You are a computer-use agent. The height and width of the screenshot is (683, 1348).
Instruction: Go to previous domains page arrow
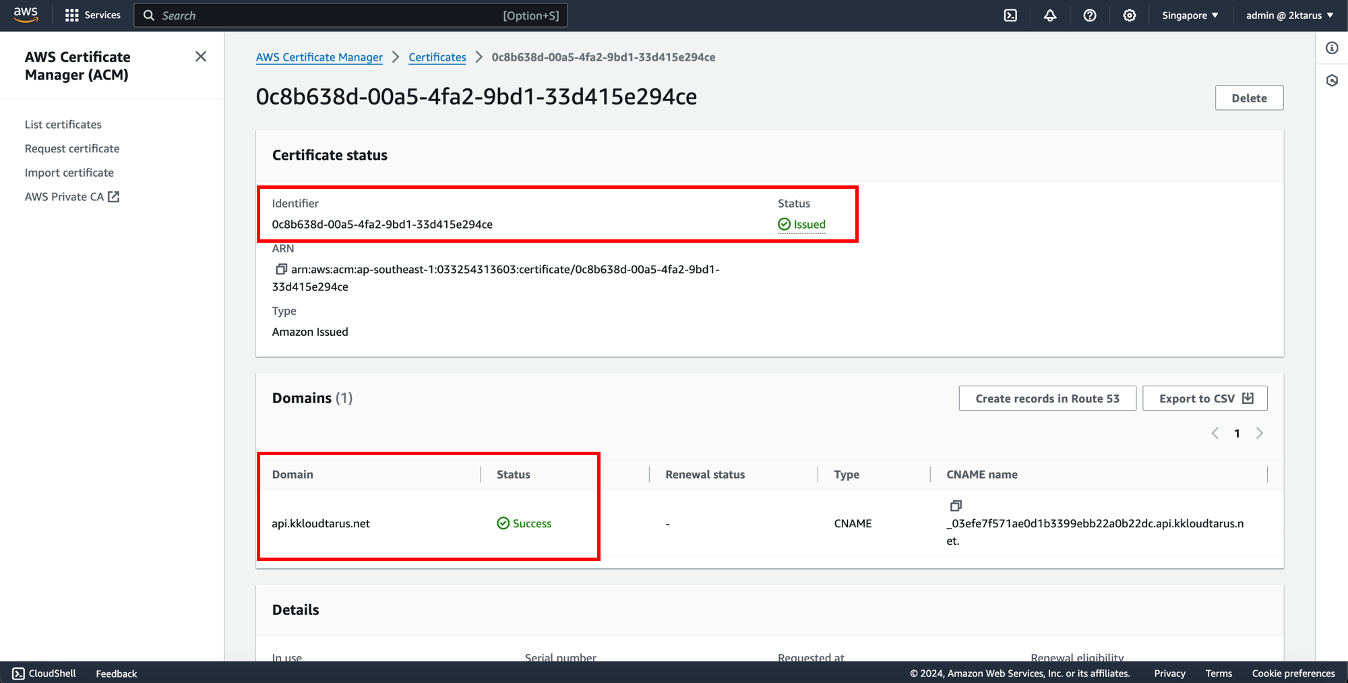pos(1215,434)
